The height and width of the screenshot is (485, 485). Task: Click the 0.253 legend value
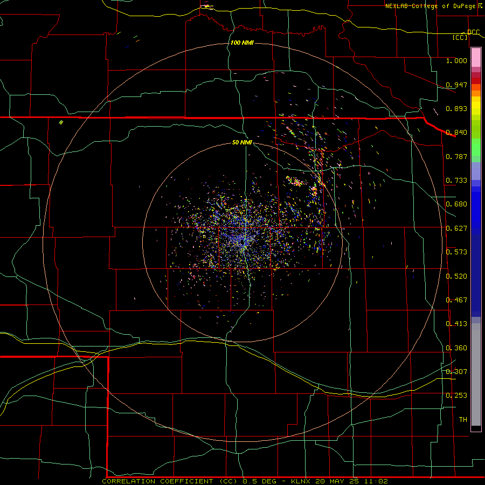[x=456, y=396]
